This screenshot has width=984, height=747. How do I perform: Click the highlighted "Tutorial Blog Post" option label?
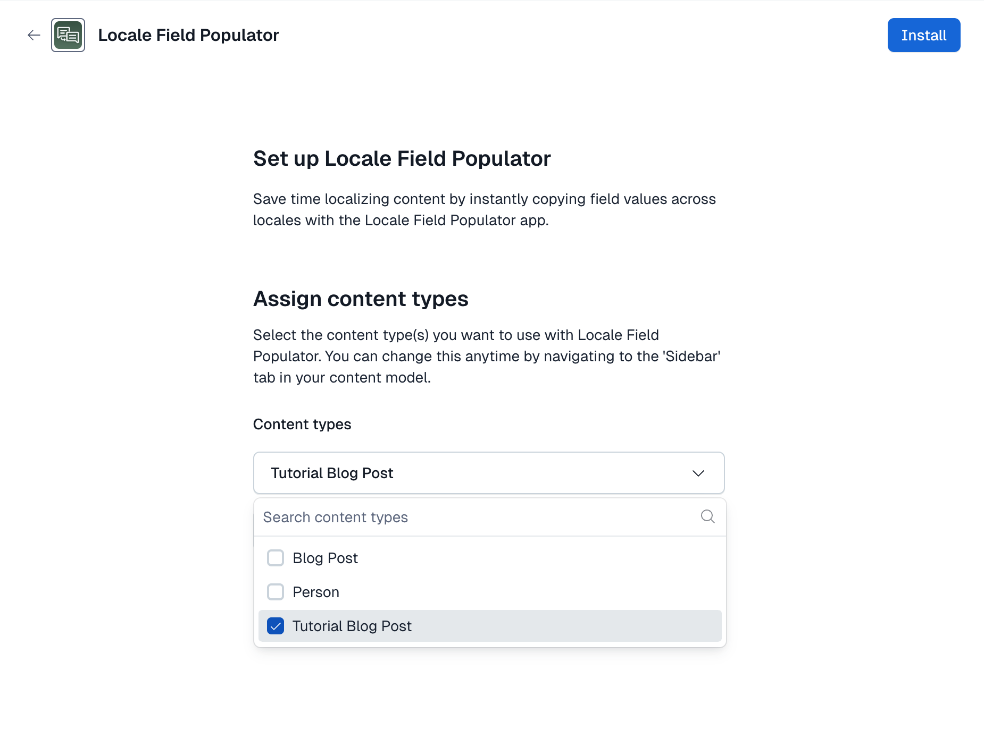pos(352,626)
